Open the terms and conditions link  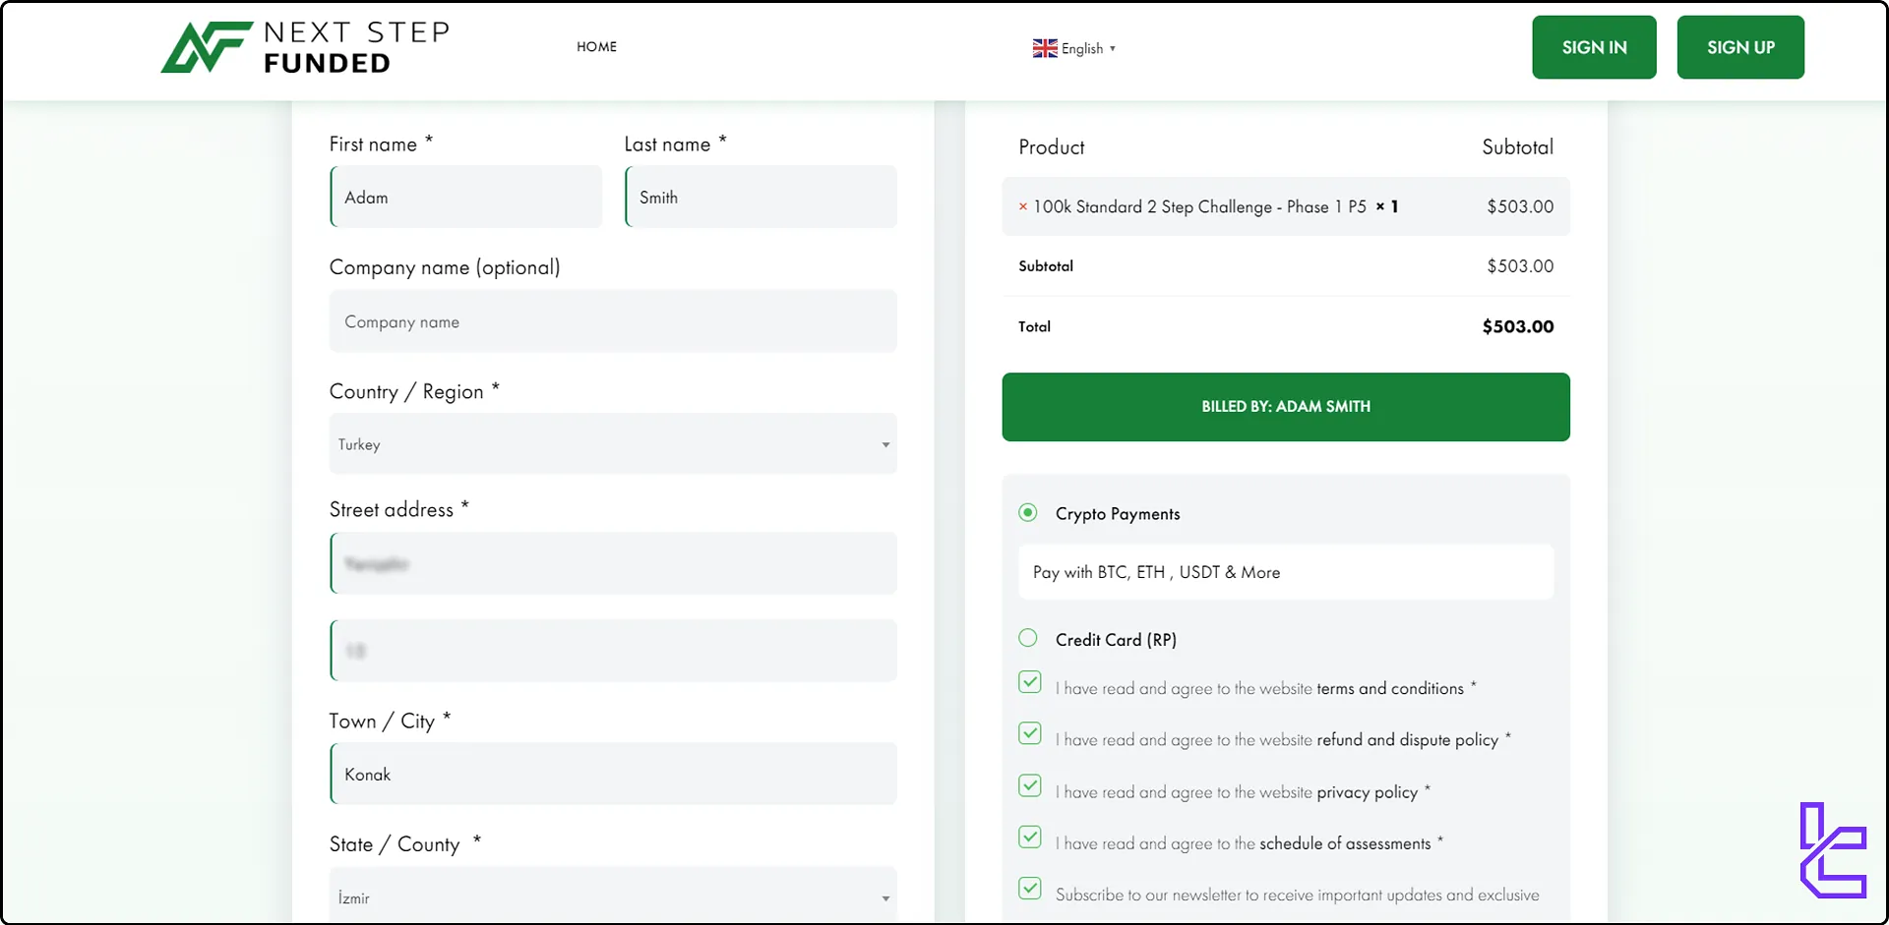(x=1389, y=688)
